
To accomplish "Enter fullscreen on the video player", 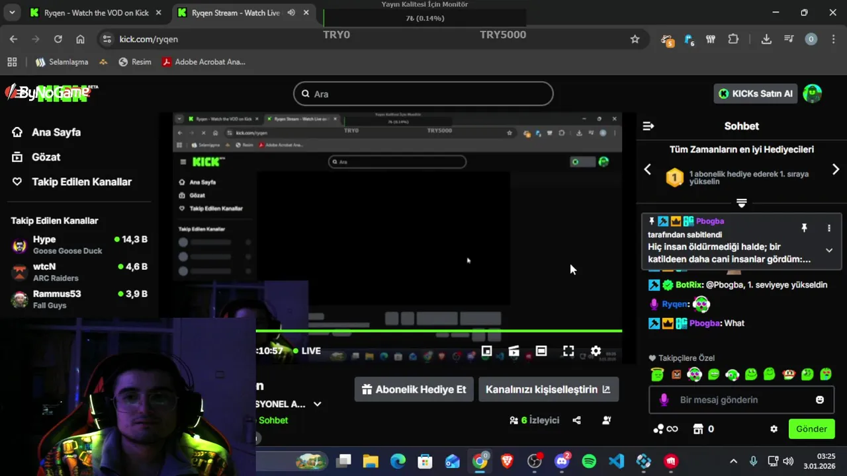I will 568,351.
